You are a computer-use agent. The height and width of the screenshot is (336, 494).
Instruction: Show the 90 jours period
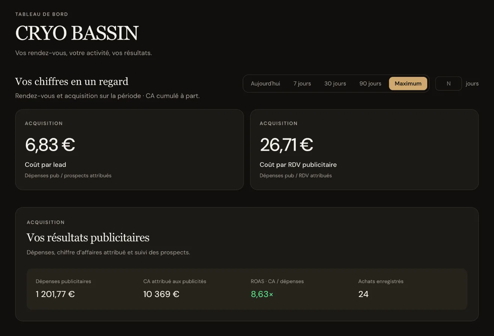point(370,84)
